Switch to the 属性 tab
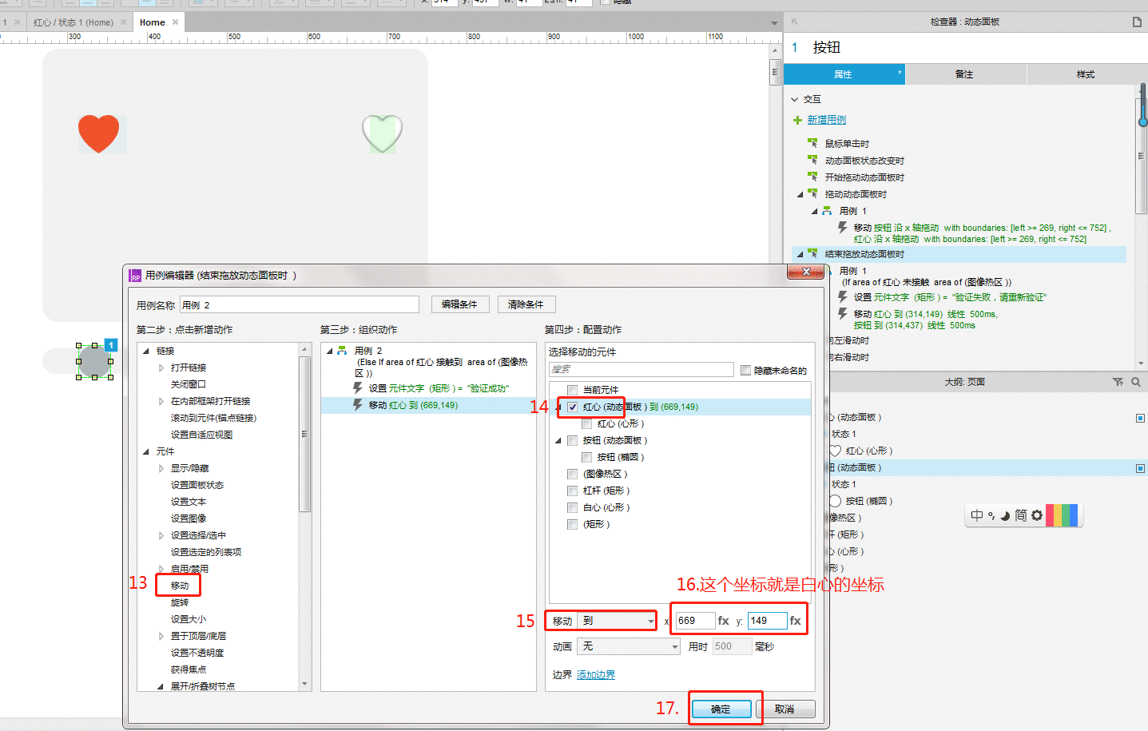 coord(844,74)
